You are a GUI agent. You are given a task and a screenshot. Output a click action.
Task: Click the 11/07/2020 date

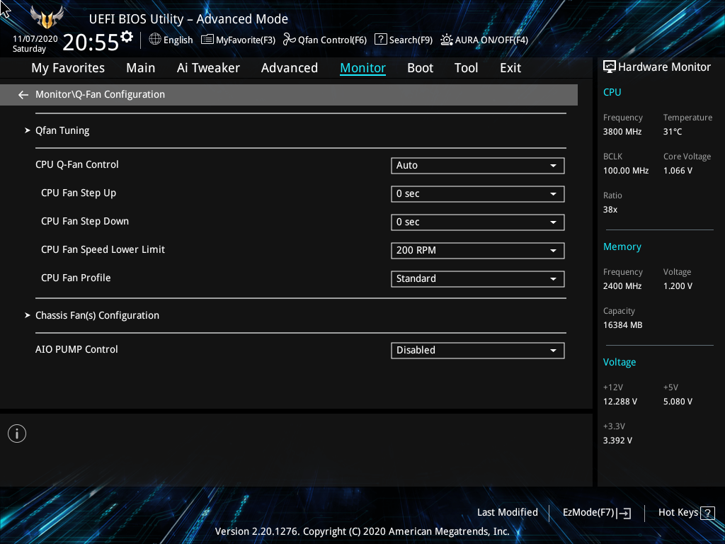coord(35,39)
